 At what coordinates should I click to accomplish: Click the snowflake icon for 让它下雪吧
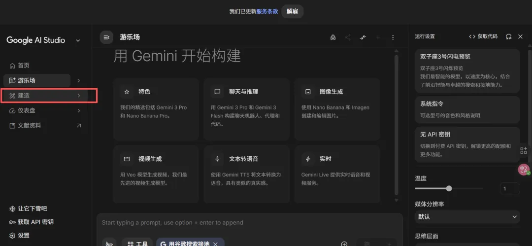tap(12, 209)
